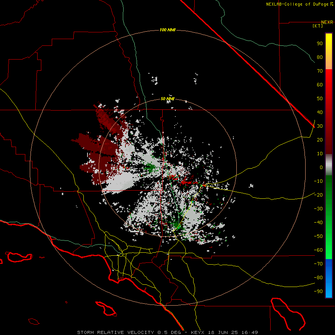Click the 30 value on velocity scale
Image resolution: width=335 pixels, height=335 pixels.
[x=320, y=126]
